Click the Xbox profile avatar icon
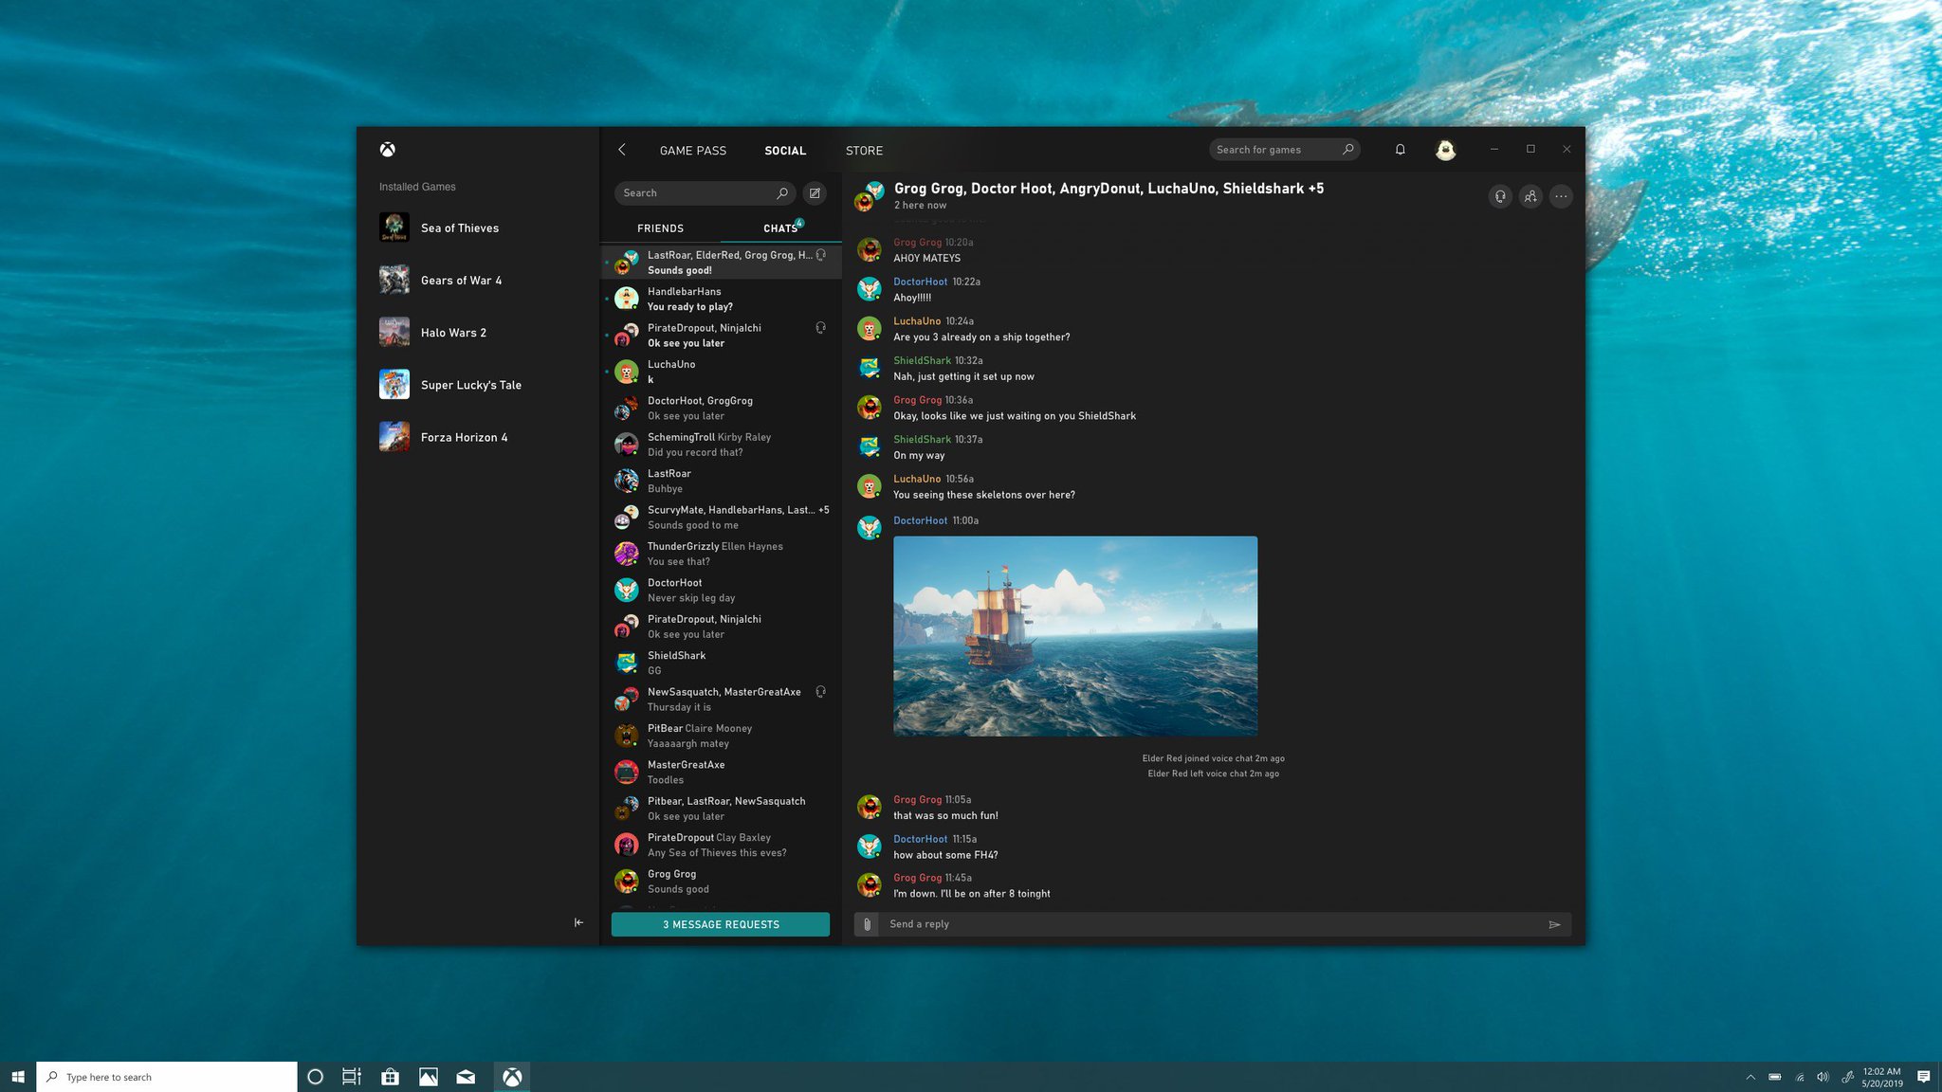Viewport: 1942px width, 1092px height. pos(1446,148)
